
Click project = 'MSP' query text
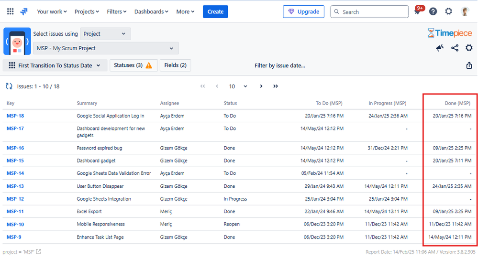coord(19,252)
